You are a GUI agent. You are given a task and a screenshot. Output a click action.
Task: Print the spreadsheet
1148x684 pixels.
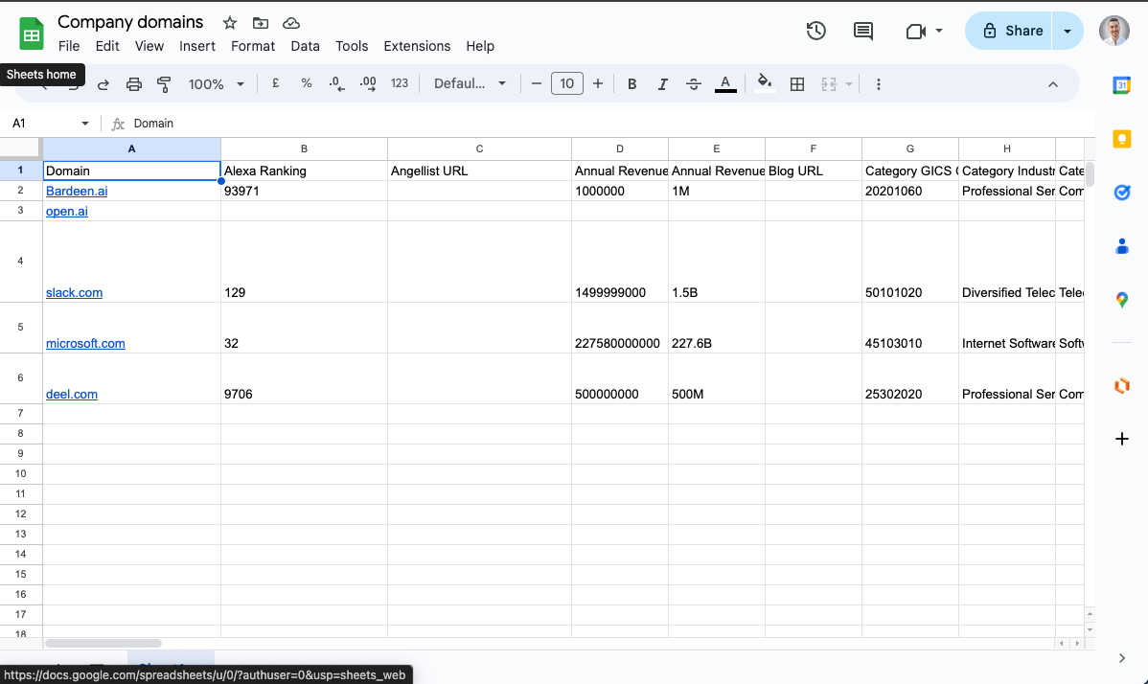133,84
